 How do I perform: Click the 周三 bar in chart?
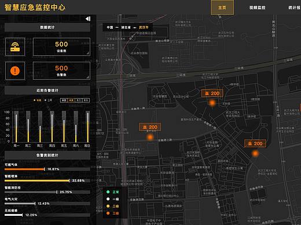[x=40, y=127]
